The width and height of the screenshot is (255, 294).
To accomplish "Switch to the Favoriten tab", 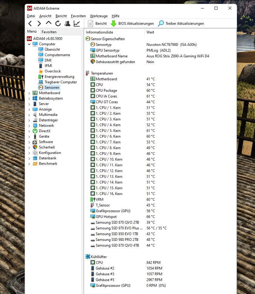I will (49, 32).
